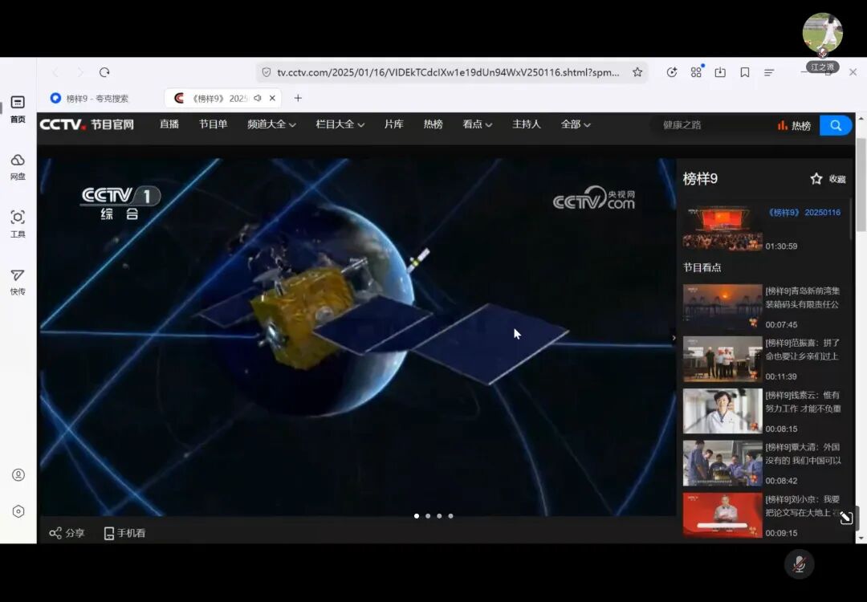Click the 分享 share button below video
The width and height of the screenshot is (867, 602).
pos(67,533)
